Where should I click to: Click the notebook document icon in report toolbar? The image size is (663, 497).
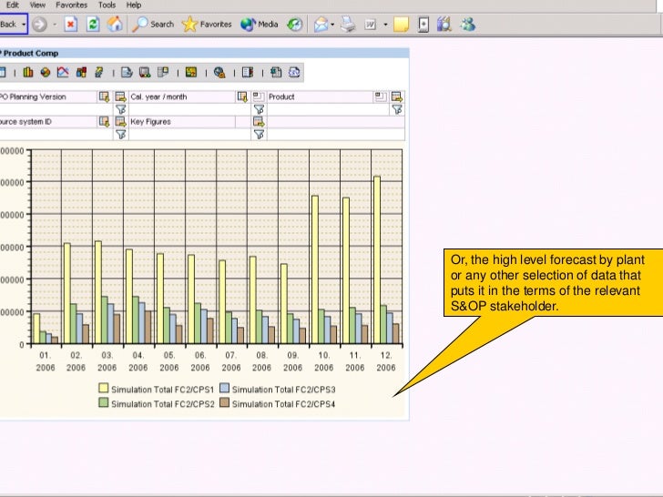(248, 72)
